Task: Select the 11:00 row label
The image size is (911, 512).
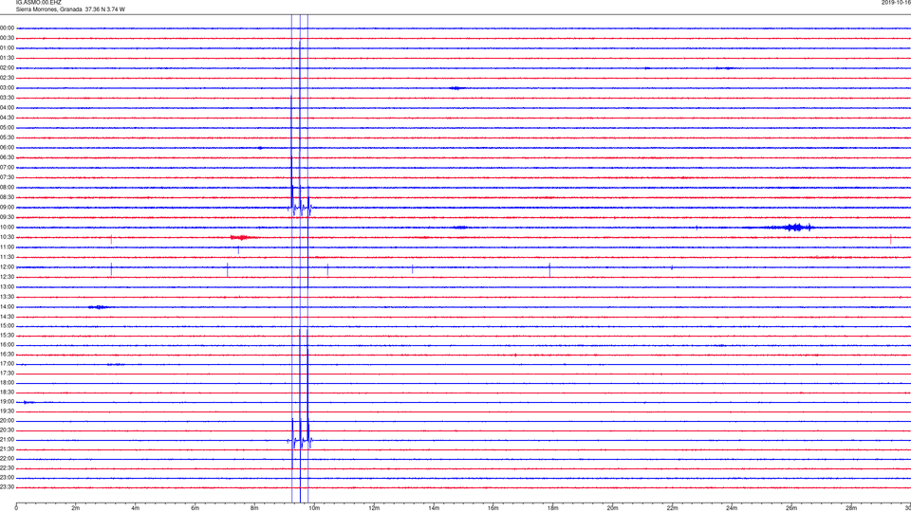Action: tap(7, 247)
